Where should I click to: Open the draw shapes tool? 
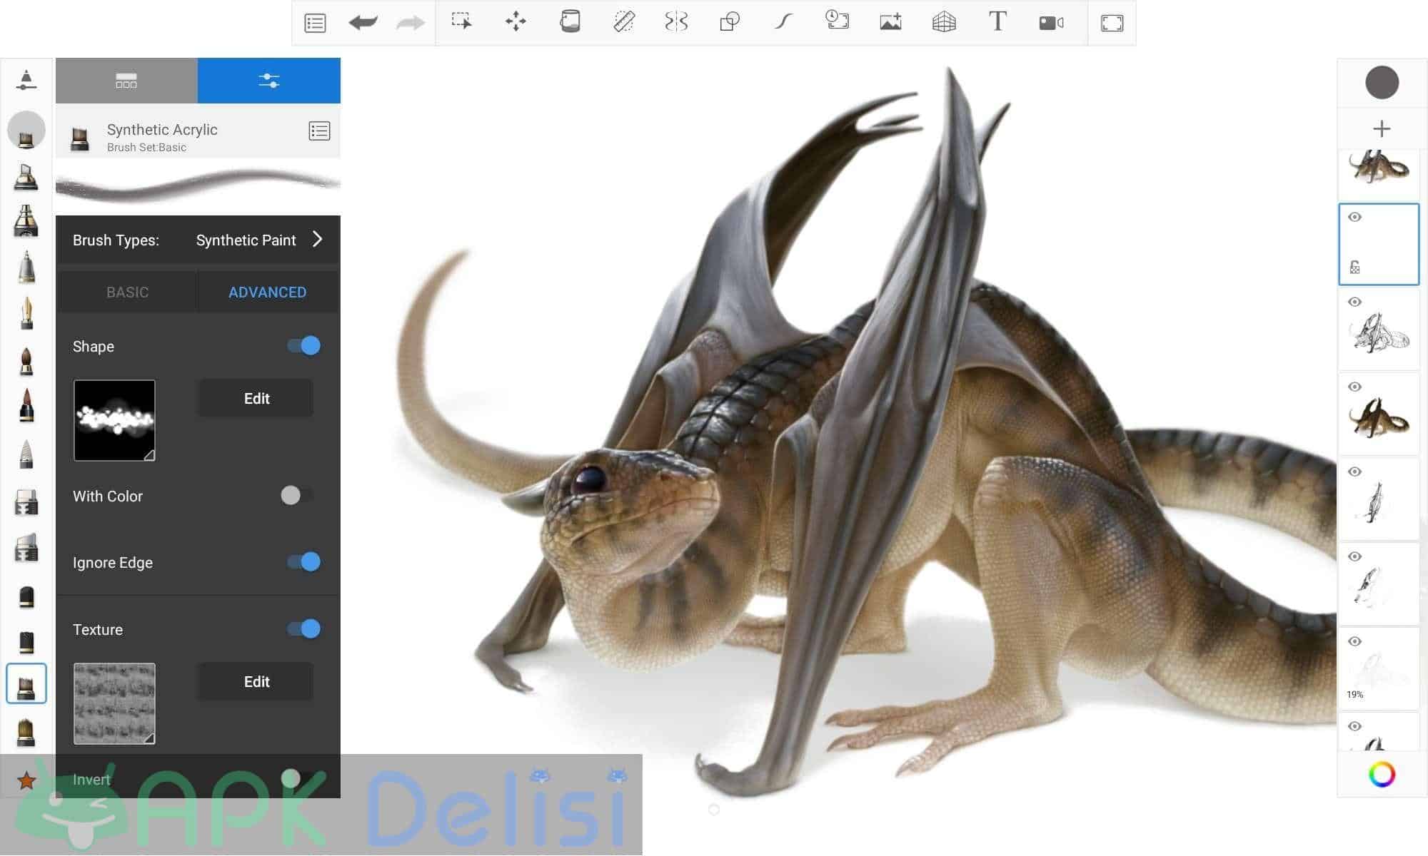pos(730,21)
